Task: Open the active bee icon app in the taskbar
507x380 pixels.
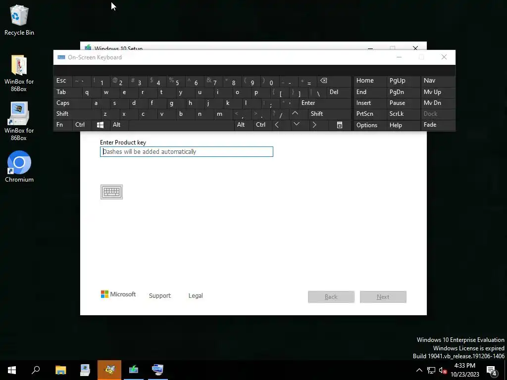Action: click(x=109, y=370)
